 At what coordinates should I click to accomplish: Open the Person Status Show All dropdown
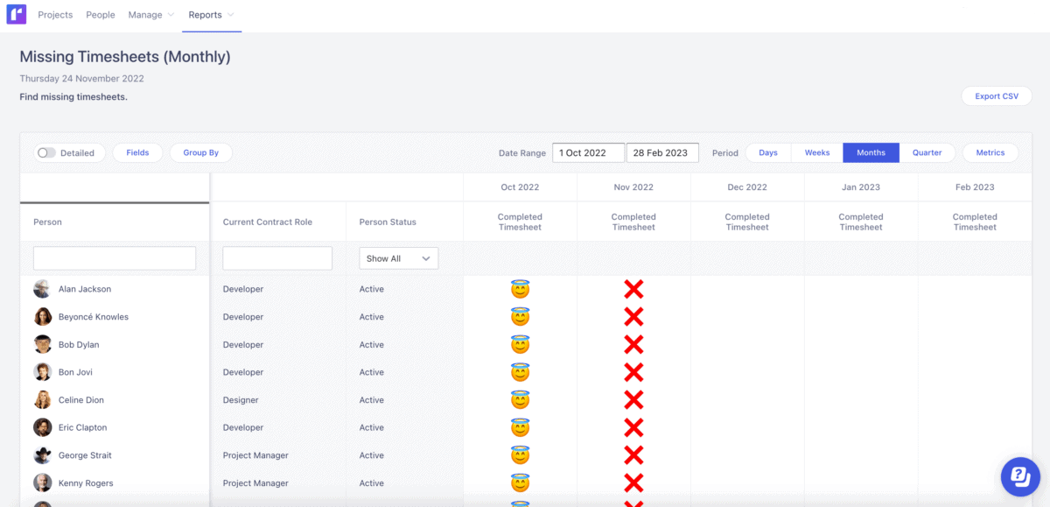398,257
